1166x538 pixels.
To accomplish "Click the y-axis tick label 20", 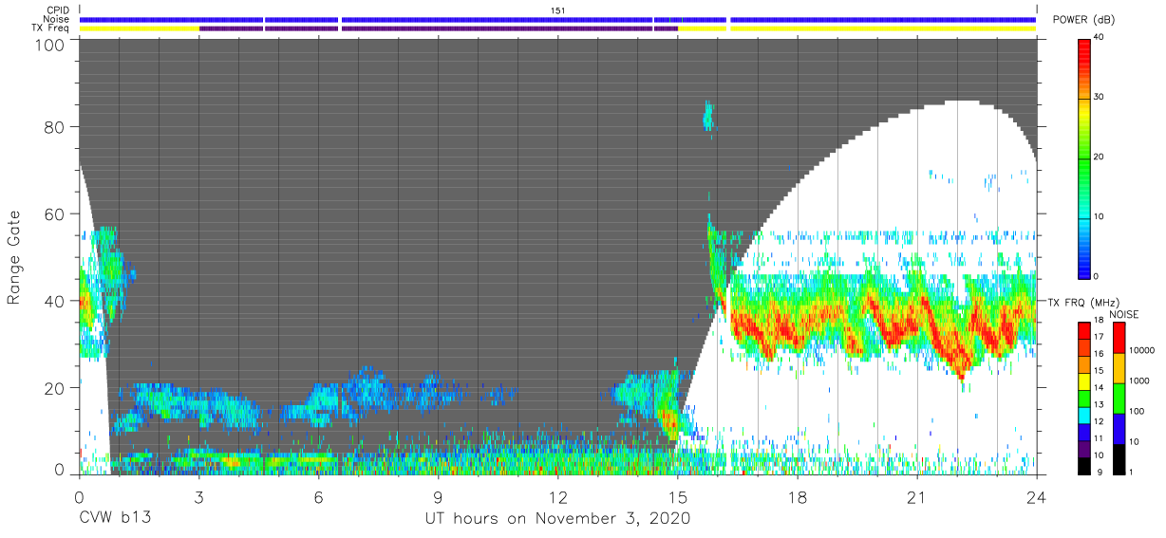I will (55, 387).
